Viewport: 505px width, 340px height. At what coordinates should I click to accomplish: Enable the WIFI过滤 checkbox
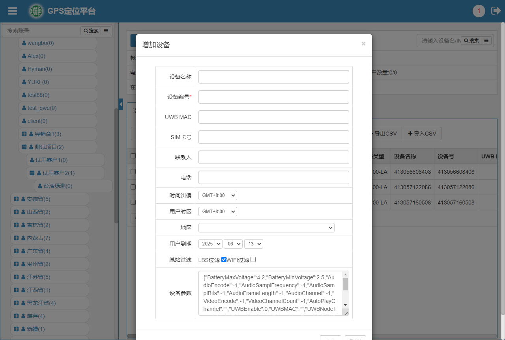coord(253,260)
